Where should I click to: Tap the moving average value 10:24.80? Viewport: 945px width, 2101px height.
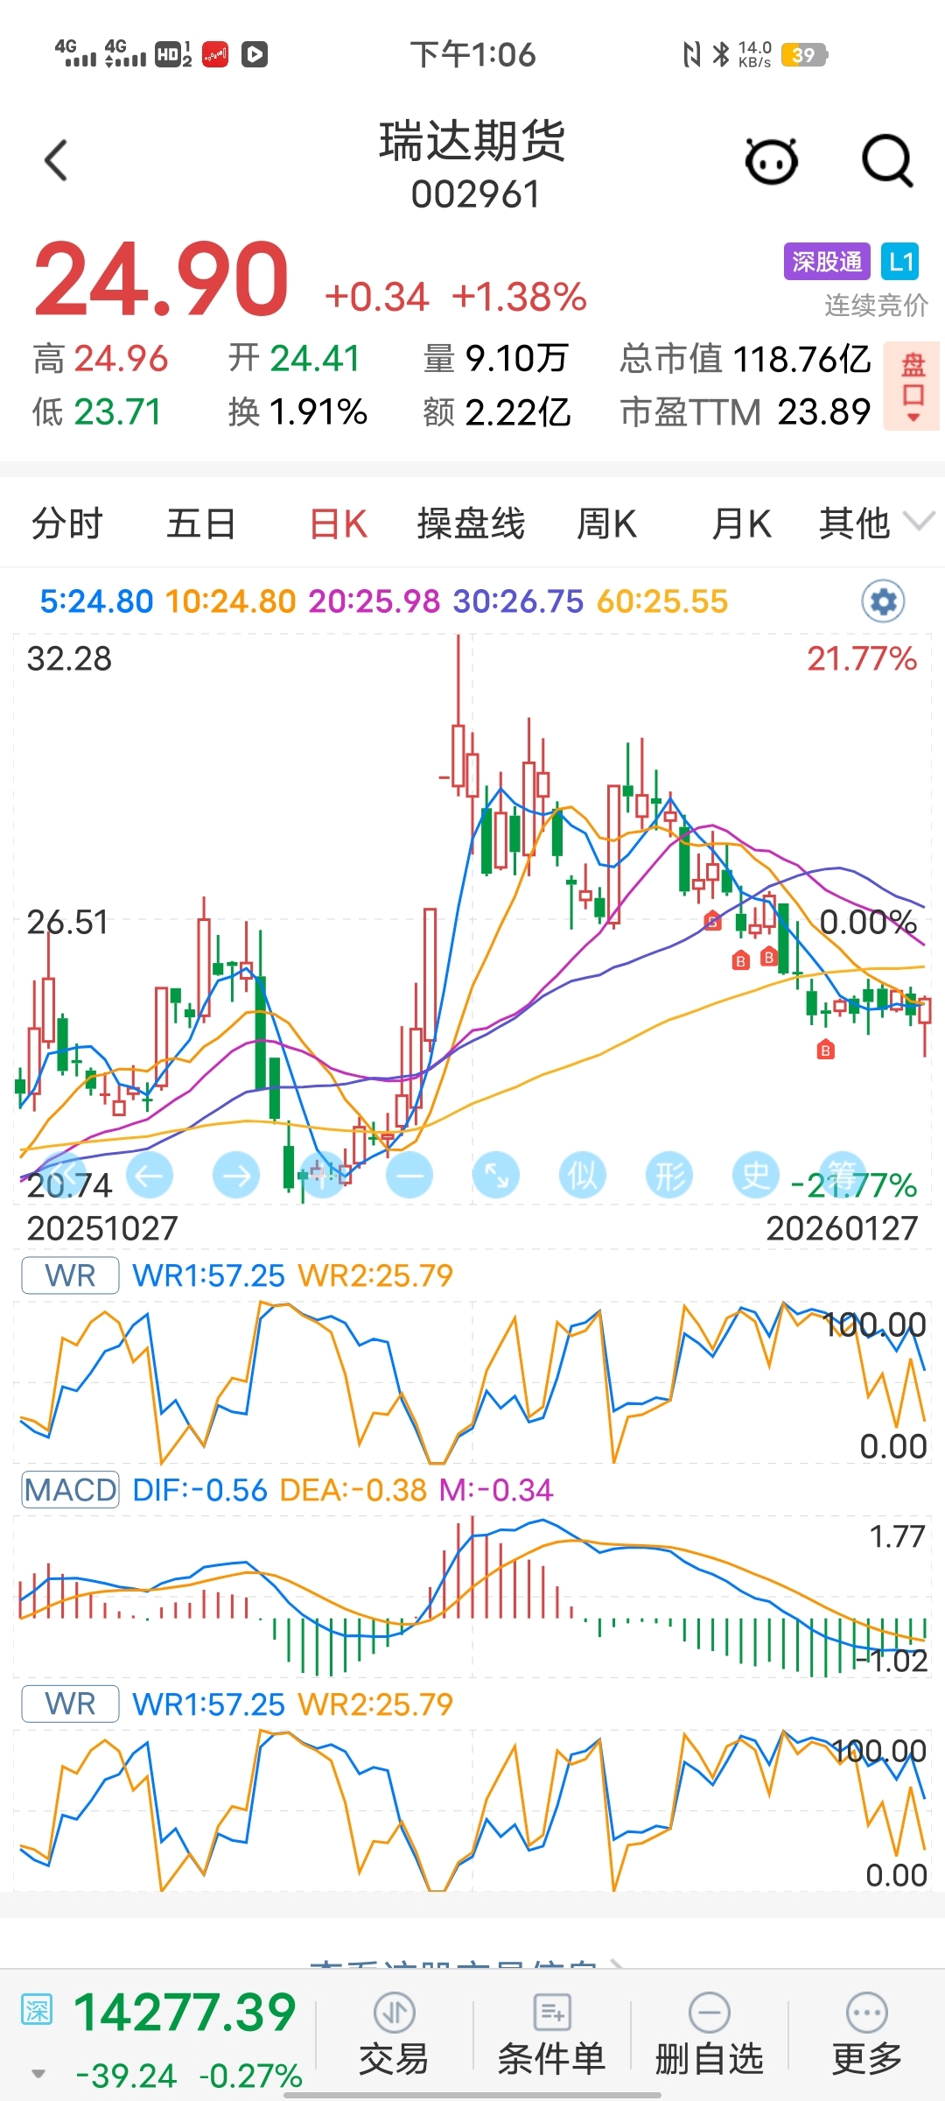pyautogui.click(x=231, y=601)
